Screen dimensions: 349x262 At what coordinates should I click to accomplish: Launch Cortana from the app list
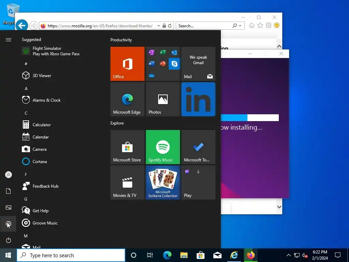pos(62,161)
